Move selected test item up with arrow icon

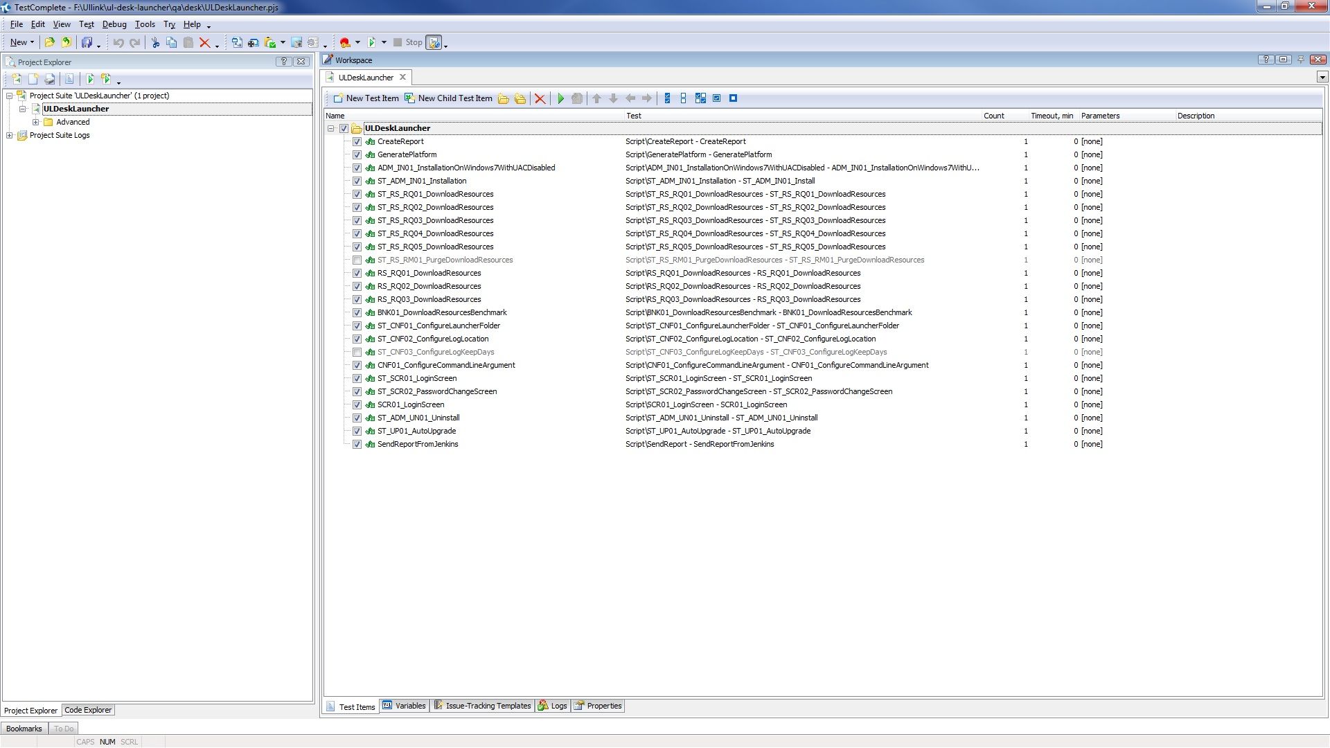click(x=597, y=98)
